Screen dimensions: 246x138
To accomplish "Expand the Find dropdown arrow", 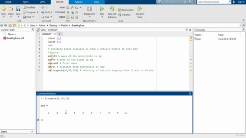I will [51, 17].
